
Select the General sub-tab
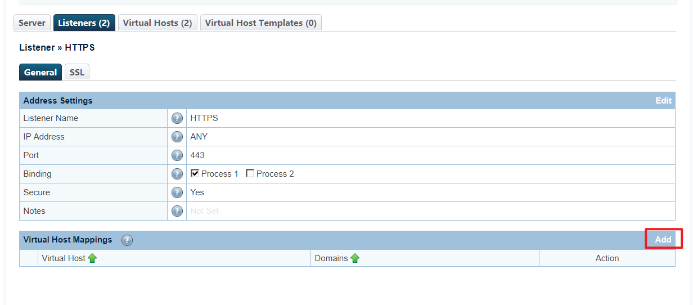tap(40, 73)
